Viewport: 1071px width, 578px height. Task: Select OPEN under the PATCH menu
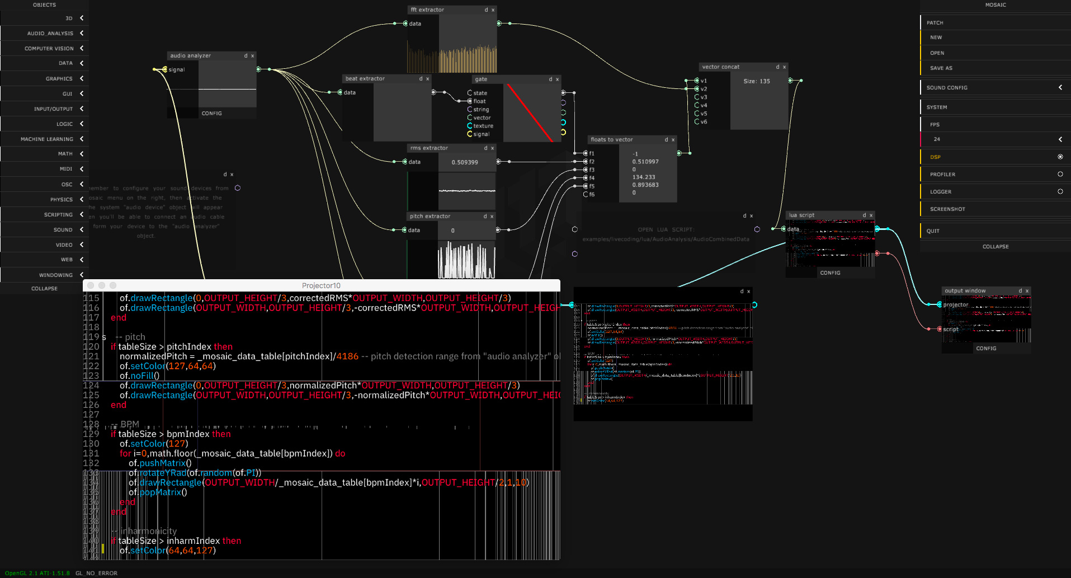tap(937, 53)
